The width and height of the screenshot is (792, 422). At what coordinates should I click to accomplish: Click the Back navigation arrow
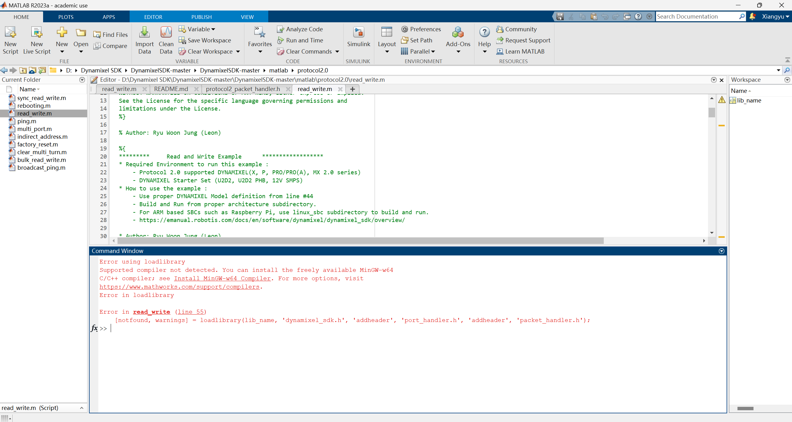pyautogui.click(x=4, y=70)
